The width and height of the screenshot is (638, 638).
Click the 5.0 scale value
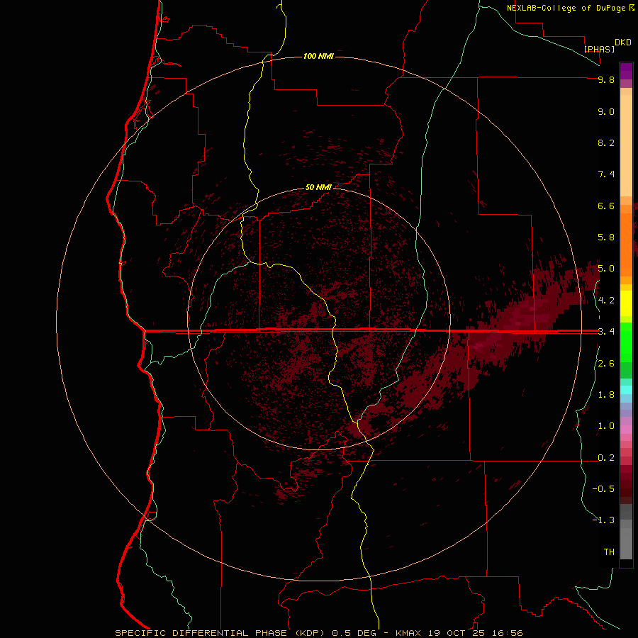point(606,269)
